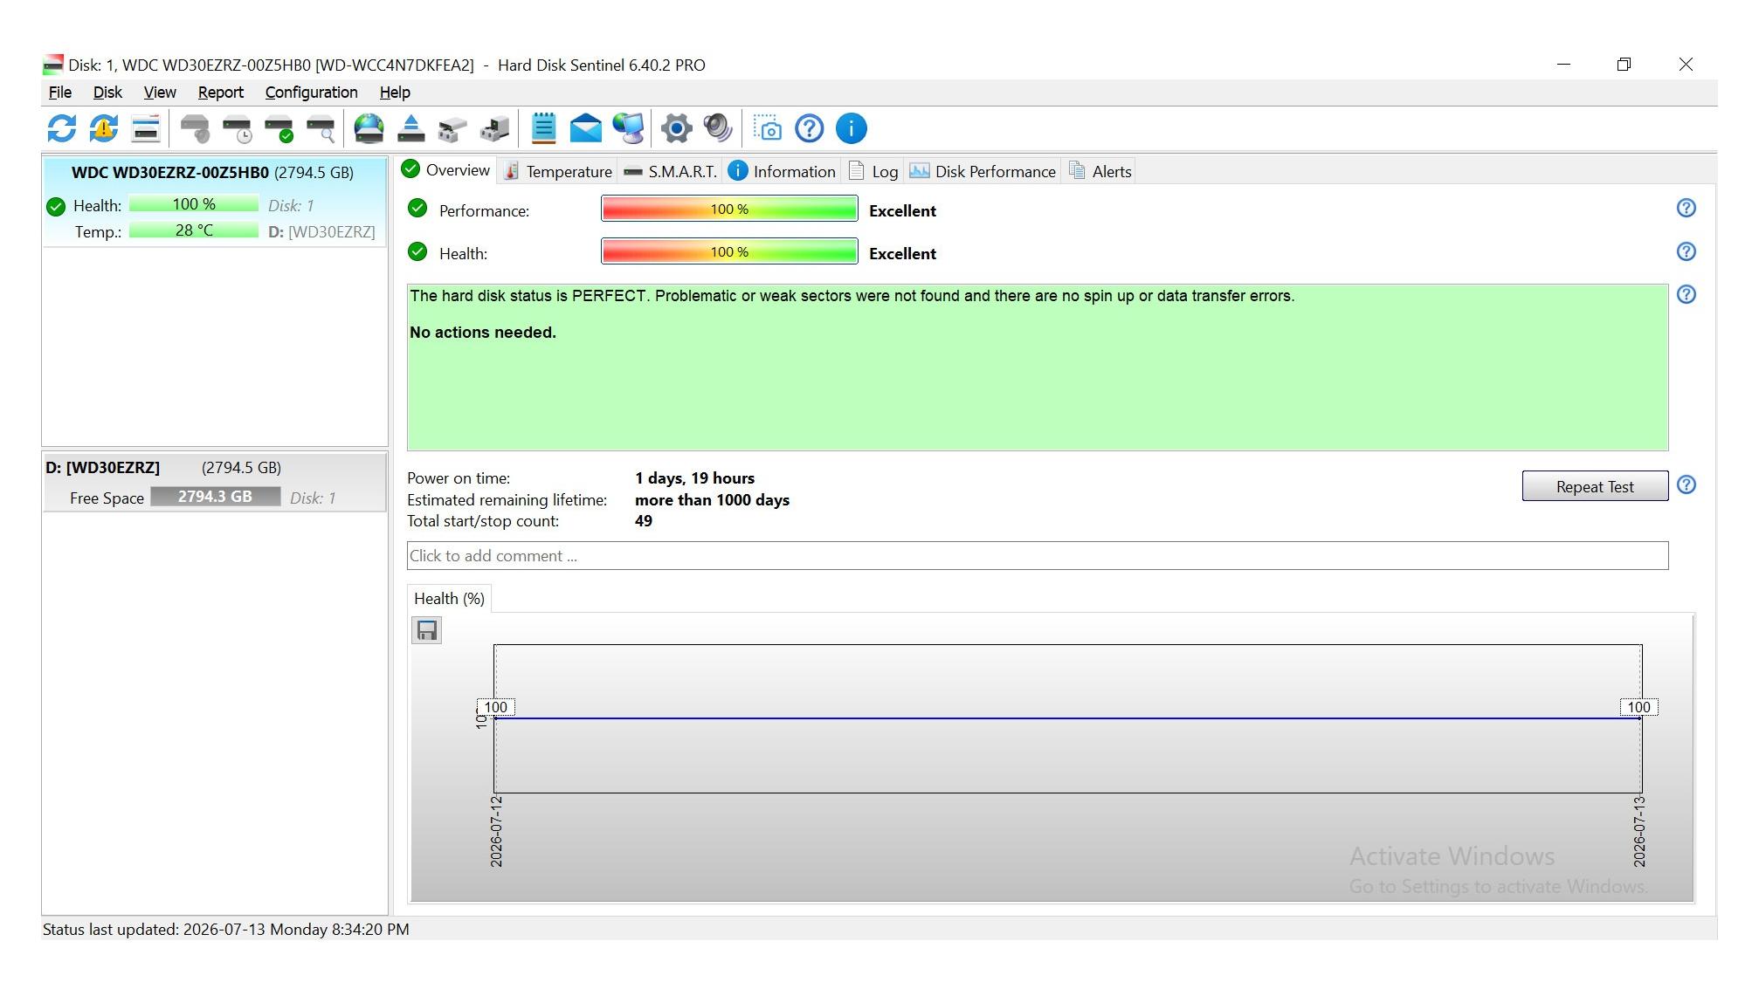
Task: Switch to the Temperature tab
Action: (x=558, y=171)
